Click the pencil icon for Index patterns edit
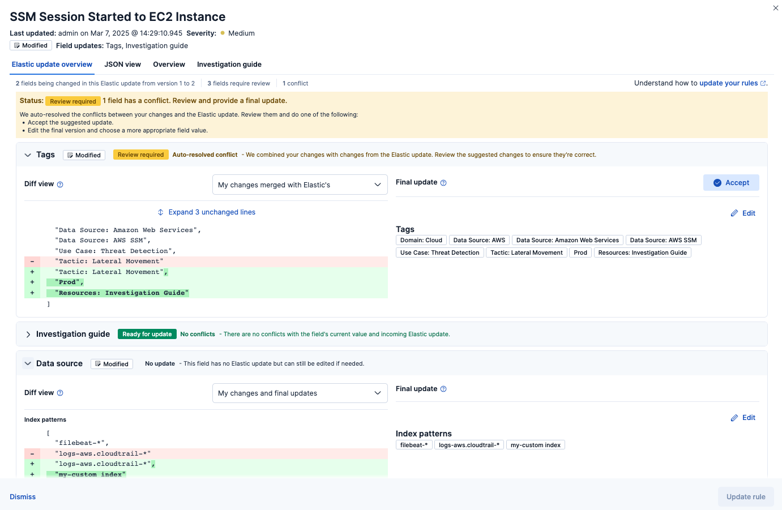Image resolution: width=782 pixels, height=510 pixels. point(734,418)
